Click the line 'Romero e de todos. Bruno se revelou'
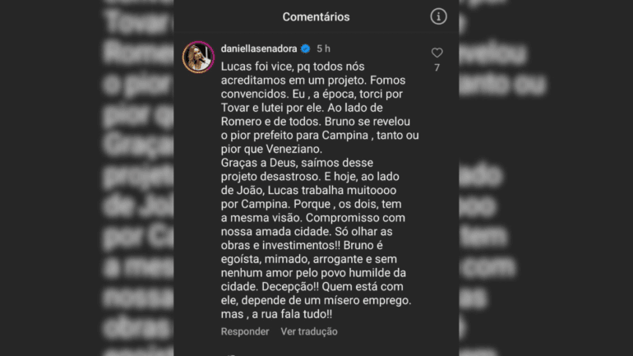633x356 pixels. pyautogui.click(x=316, y=122)
